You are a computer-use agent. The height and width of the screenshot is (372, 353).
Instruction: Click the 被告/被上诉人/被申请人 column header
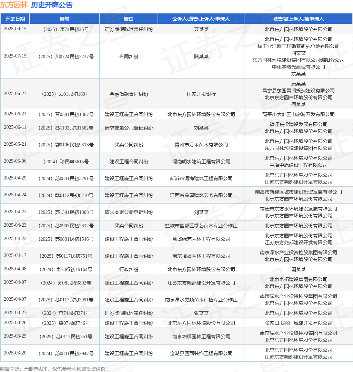coord(299,19)
